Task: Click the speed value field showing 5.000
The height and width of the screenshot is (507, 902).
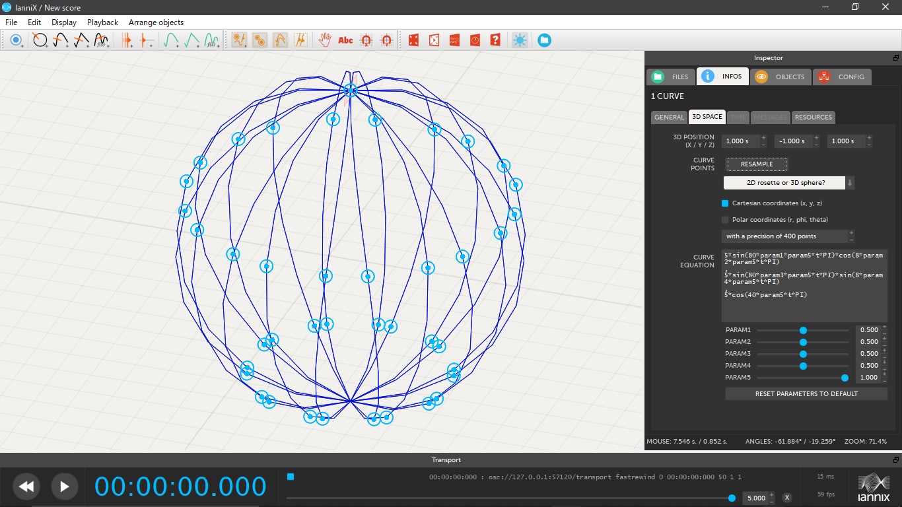Action: pyautogui.click(x=756, y=498)
